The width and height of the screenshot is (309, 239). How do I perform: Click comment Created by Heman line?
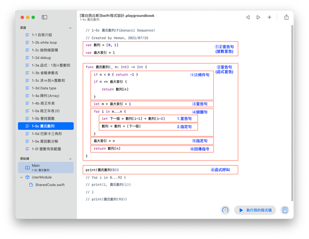tap(117, 38)
